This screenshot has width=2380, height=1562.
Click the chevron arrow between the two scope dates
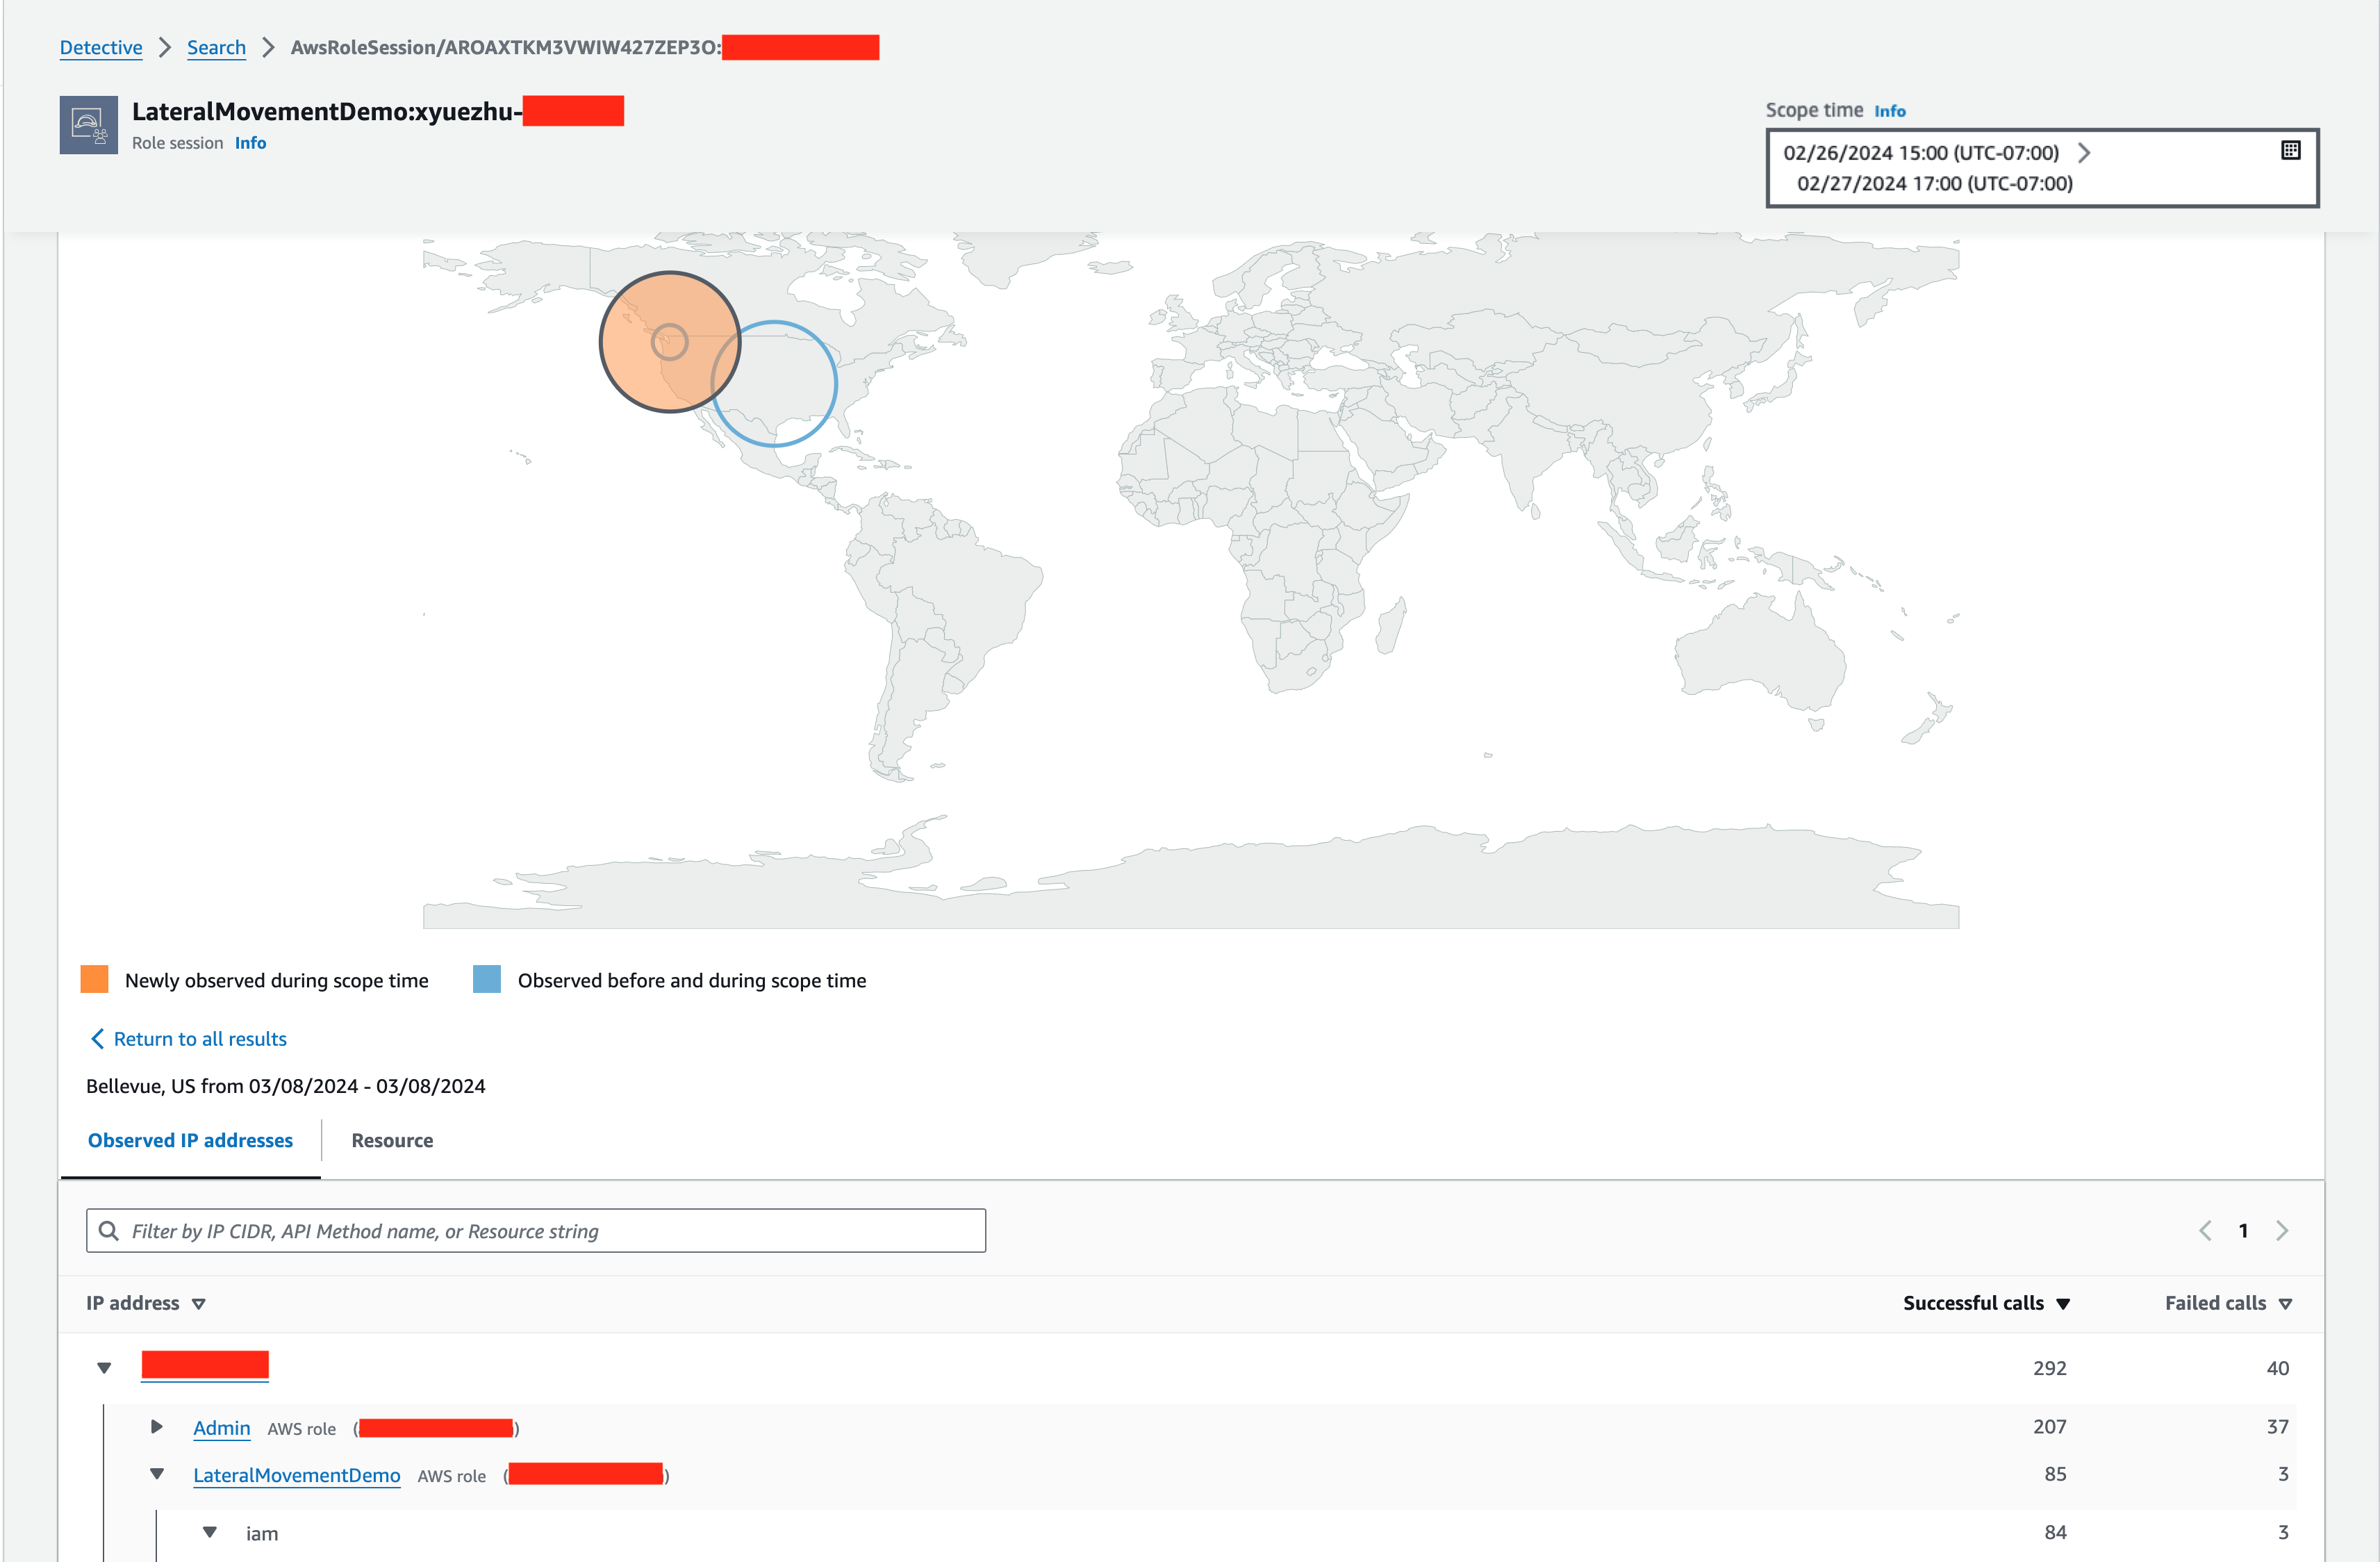pos(2086,152)
